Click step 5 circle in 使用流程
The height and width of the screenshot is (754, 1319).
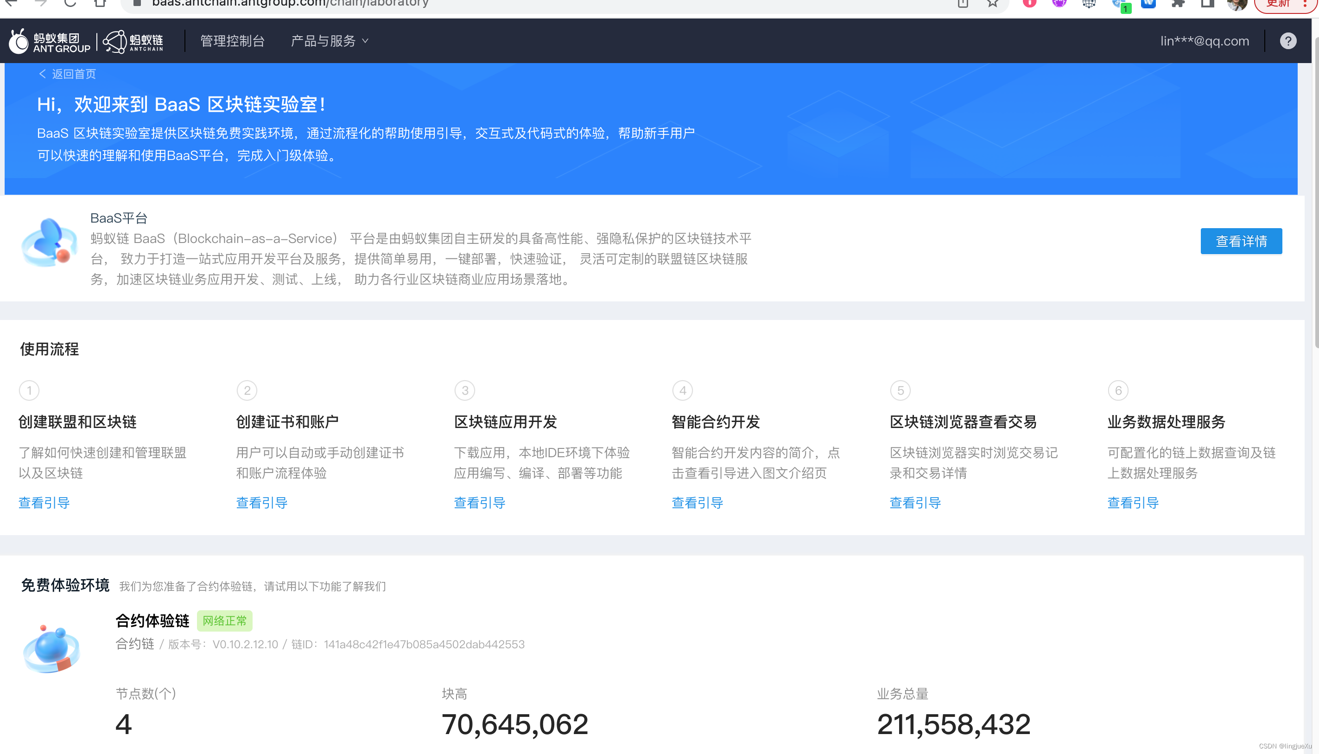pyautogui.click(x=901, y=390)
